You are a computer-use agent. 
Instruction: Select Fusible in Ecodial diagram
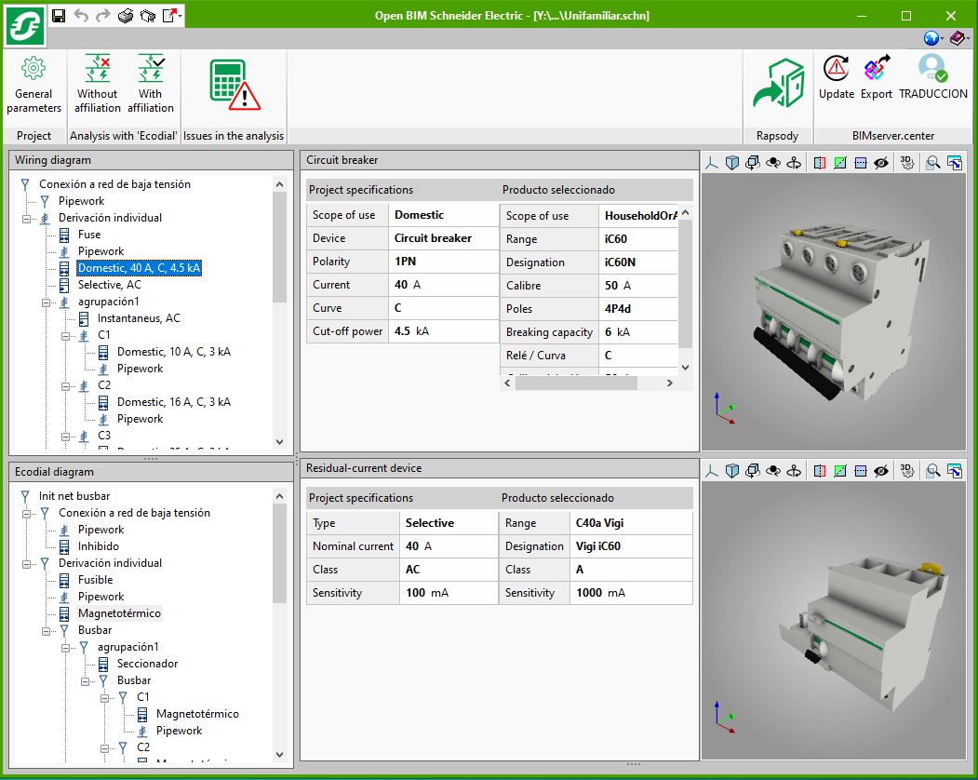(x=96, y=580)
